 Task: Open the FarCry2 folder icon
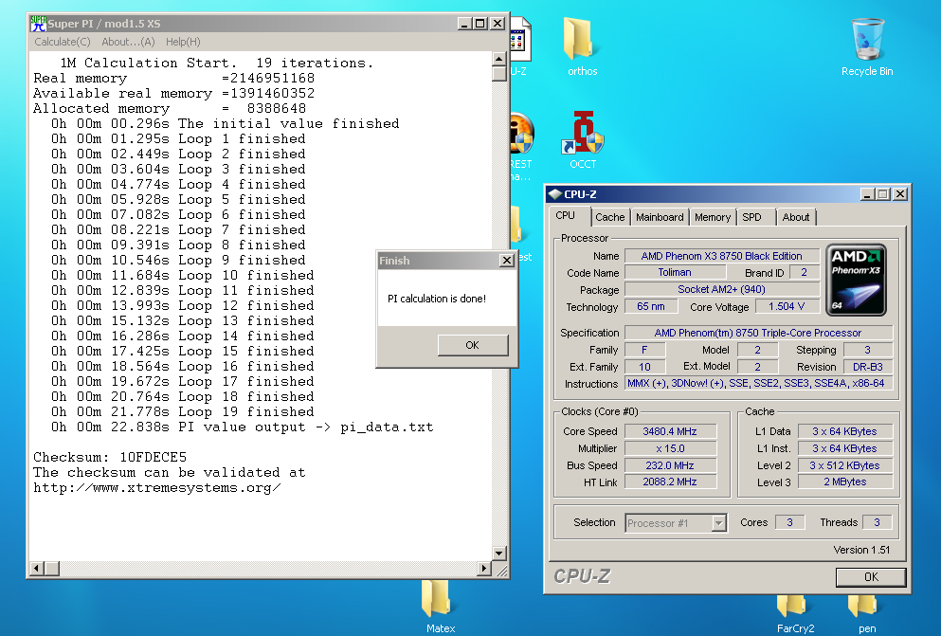click(x=795, y=614)
